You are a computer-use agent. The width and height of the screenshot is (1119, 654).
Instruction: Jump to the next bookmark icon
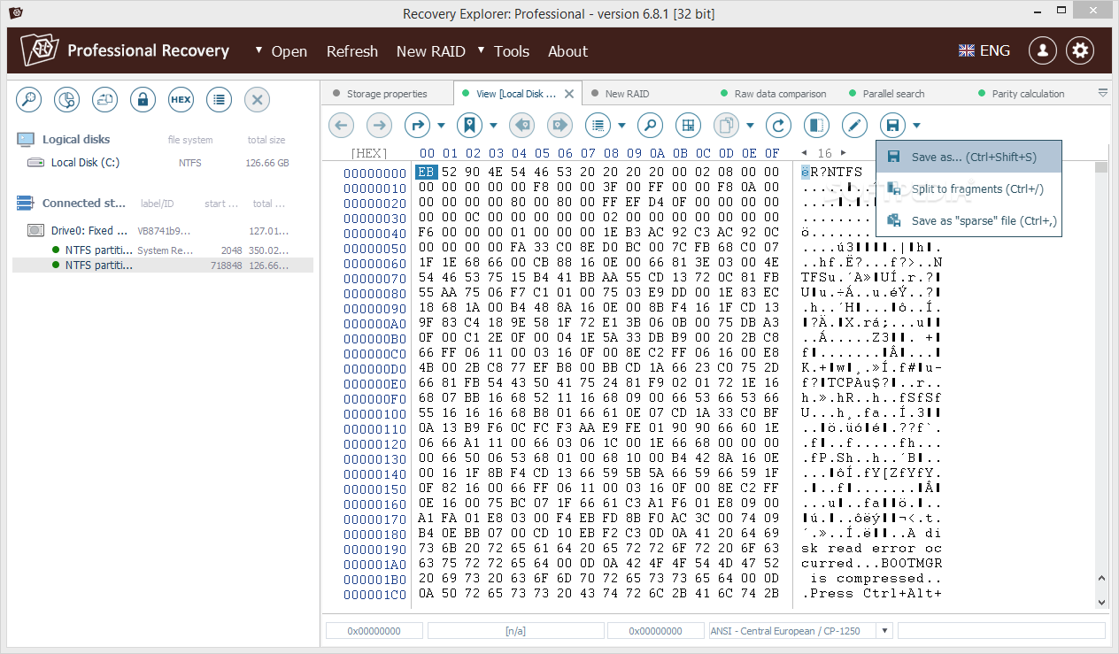pos(559,126)
